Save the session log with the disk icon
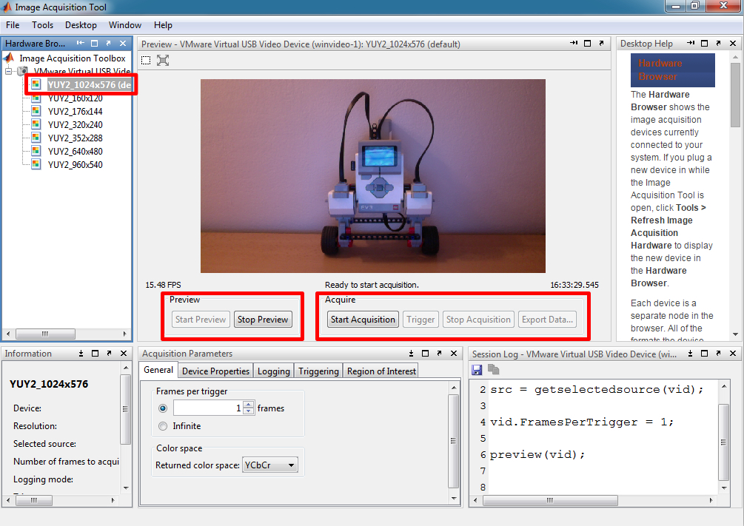 pyautogui.click(x=477, y=369)
